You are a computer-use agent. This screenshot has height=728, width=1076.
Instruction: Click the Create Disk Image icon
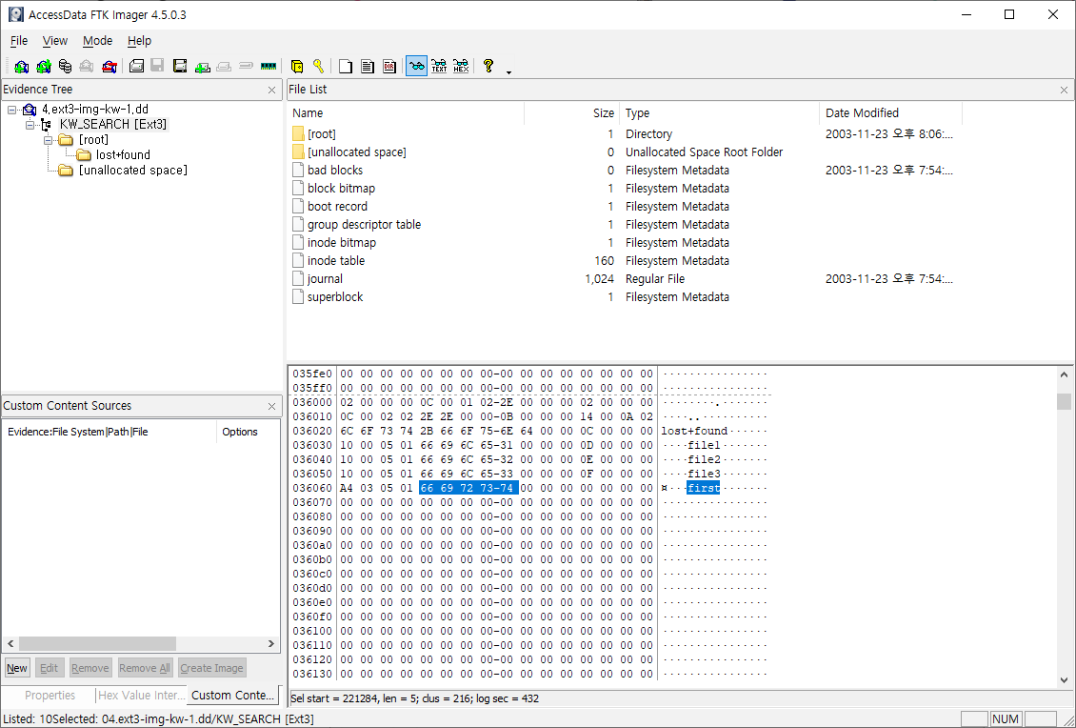[136, 66]
